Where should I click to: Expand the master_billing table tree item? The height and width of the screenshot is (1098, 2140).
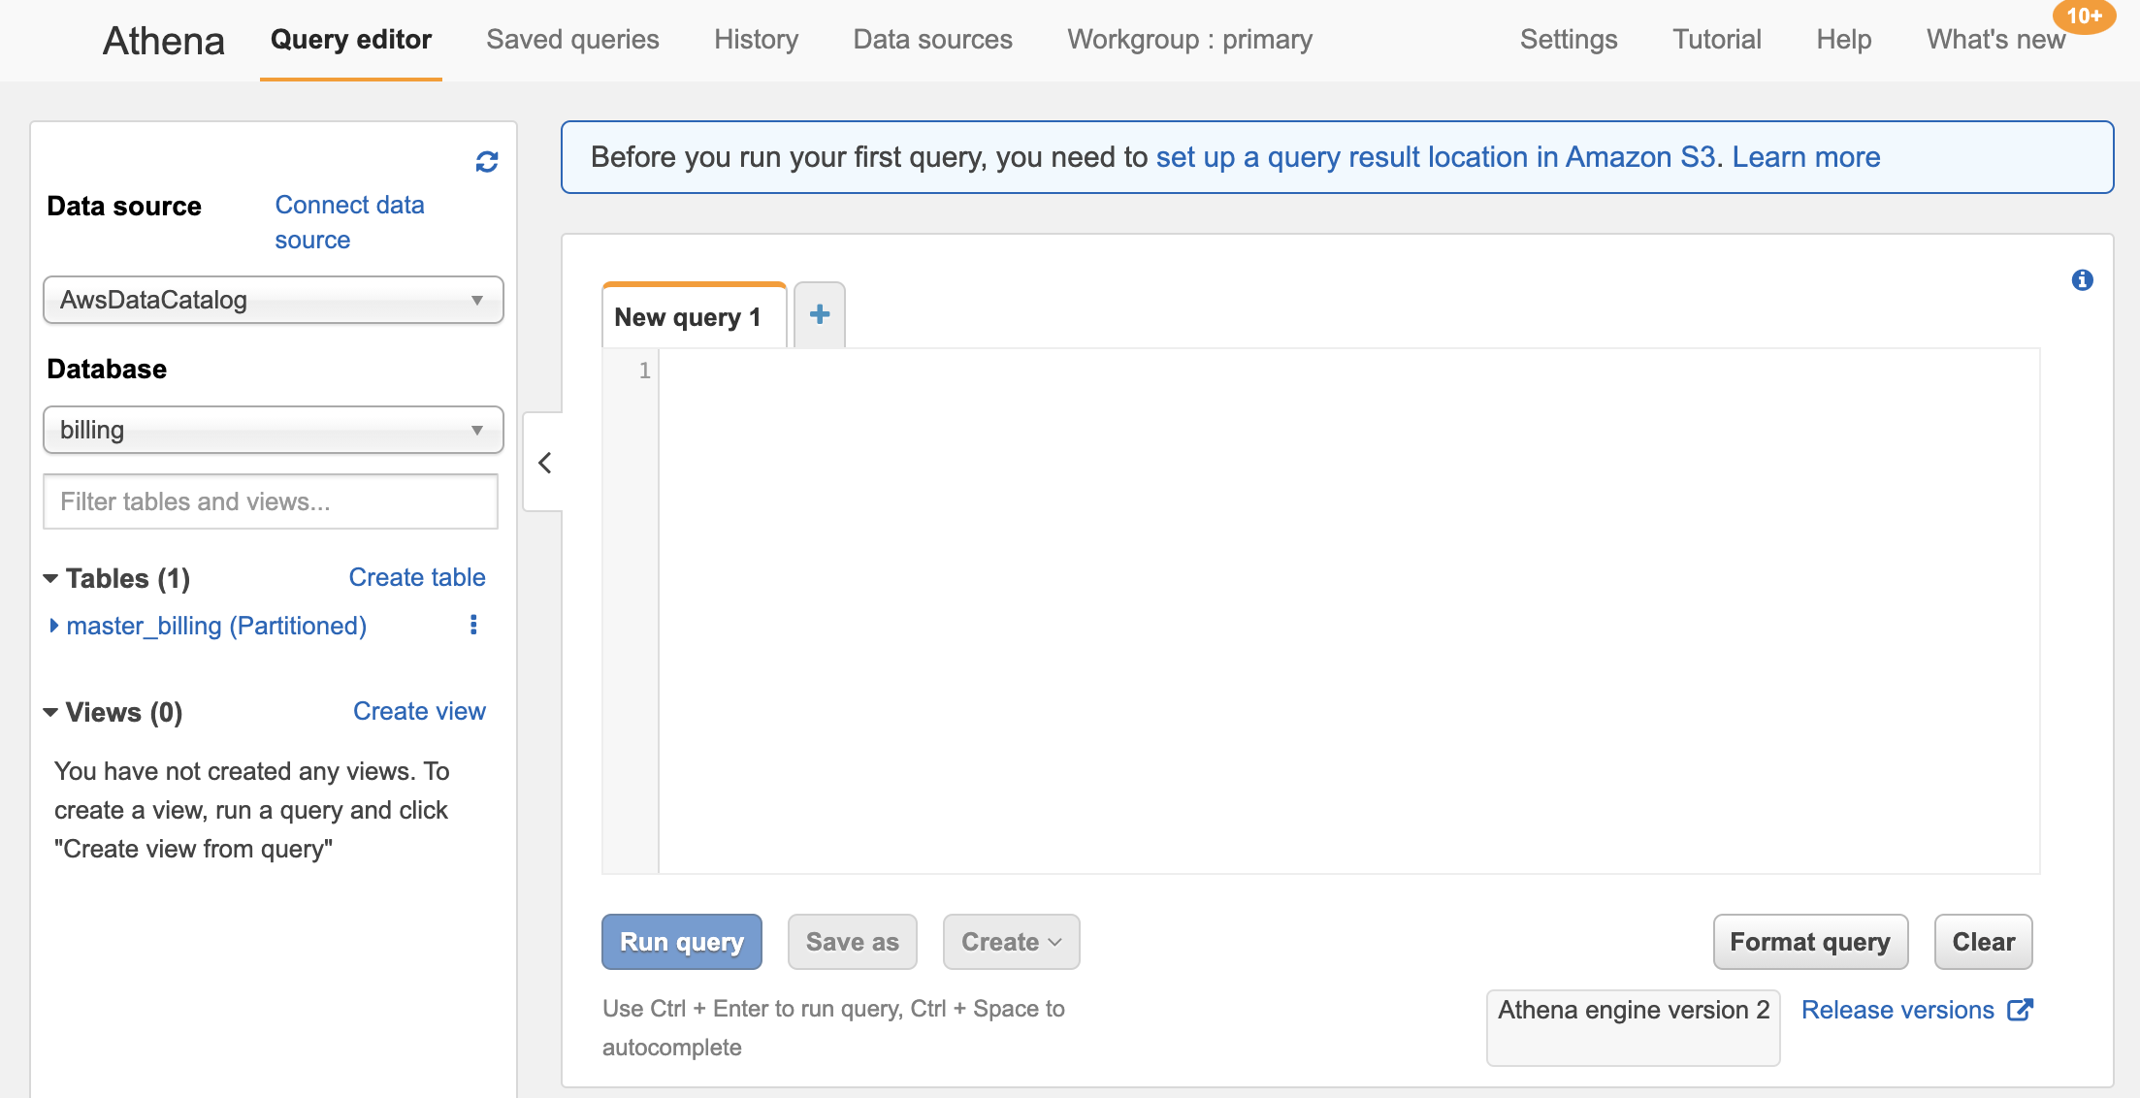(54, 626)
